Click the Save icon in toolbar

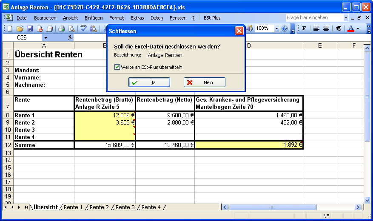pyautogui.click(x=30, y=28)
